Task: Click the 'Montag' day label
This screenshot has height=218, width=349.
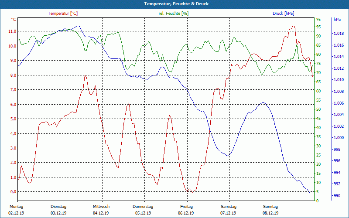Action: click(17, 207)
